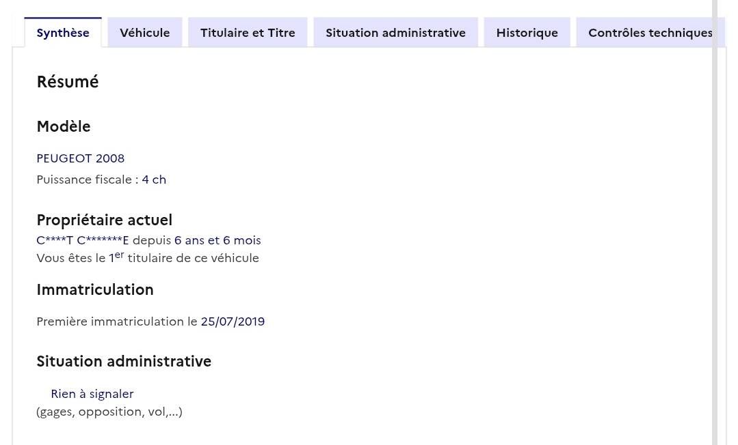Click the Immatriculation section heading
738x445 pixels.
(95, 289)
